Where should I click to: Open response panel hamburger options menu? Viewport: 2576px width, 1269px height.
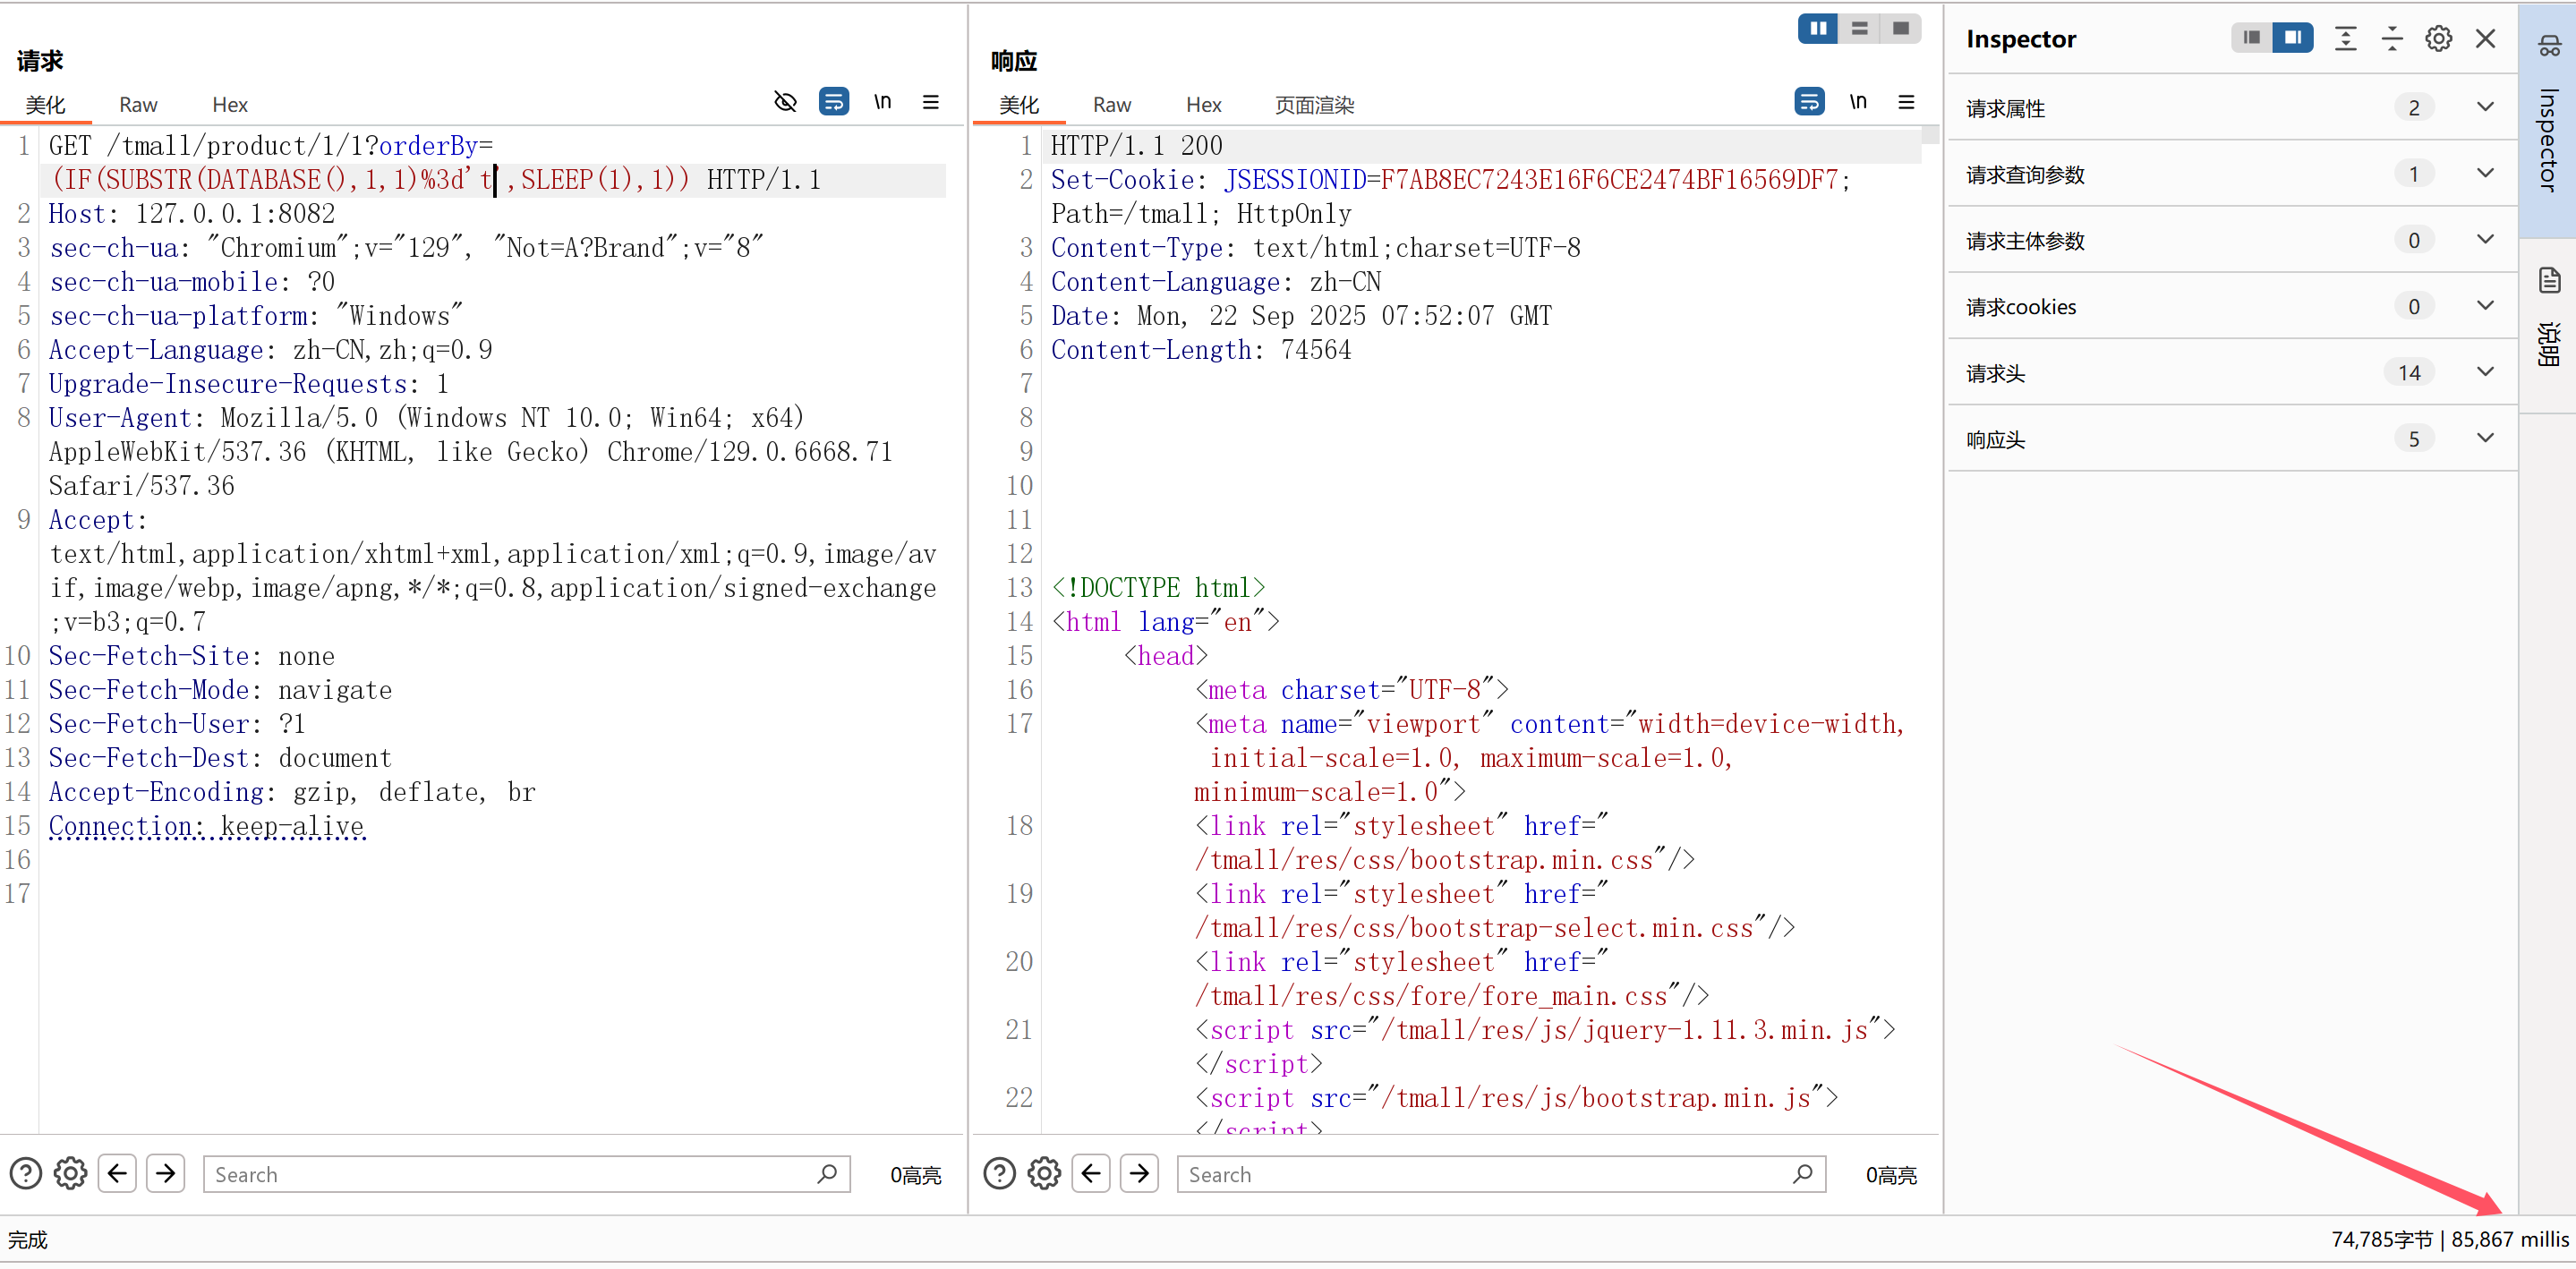click(1906, 102)
